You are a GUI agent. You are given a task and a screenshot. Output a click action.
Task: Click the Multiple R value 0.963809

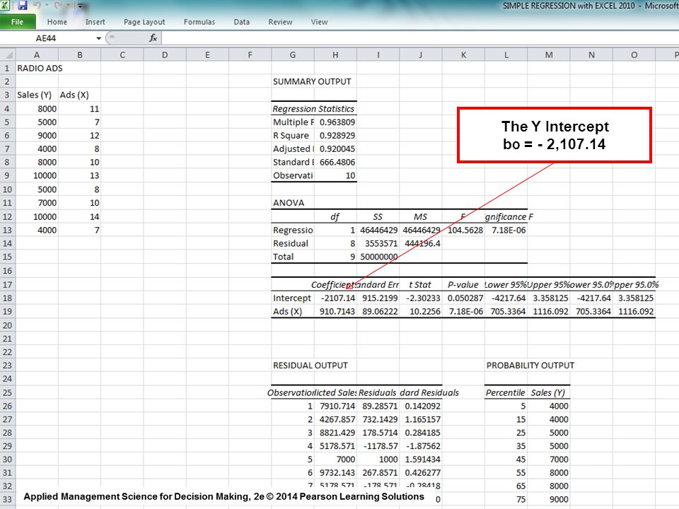335,122
